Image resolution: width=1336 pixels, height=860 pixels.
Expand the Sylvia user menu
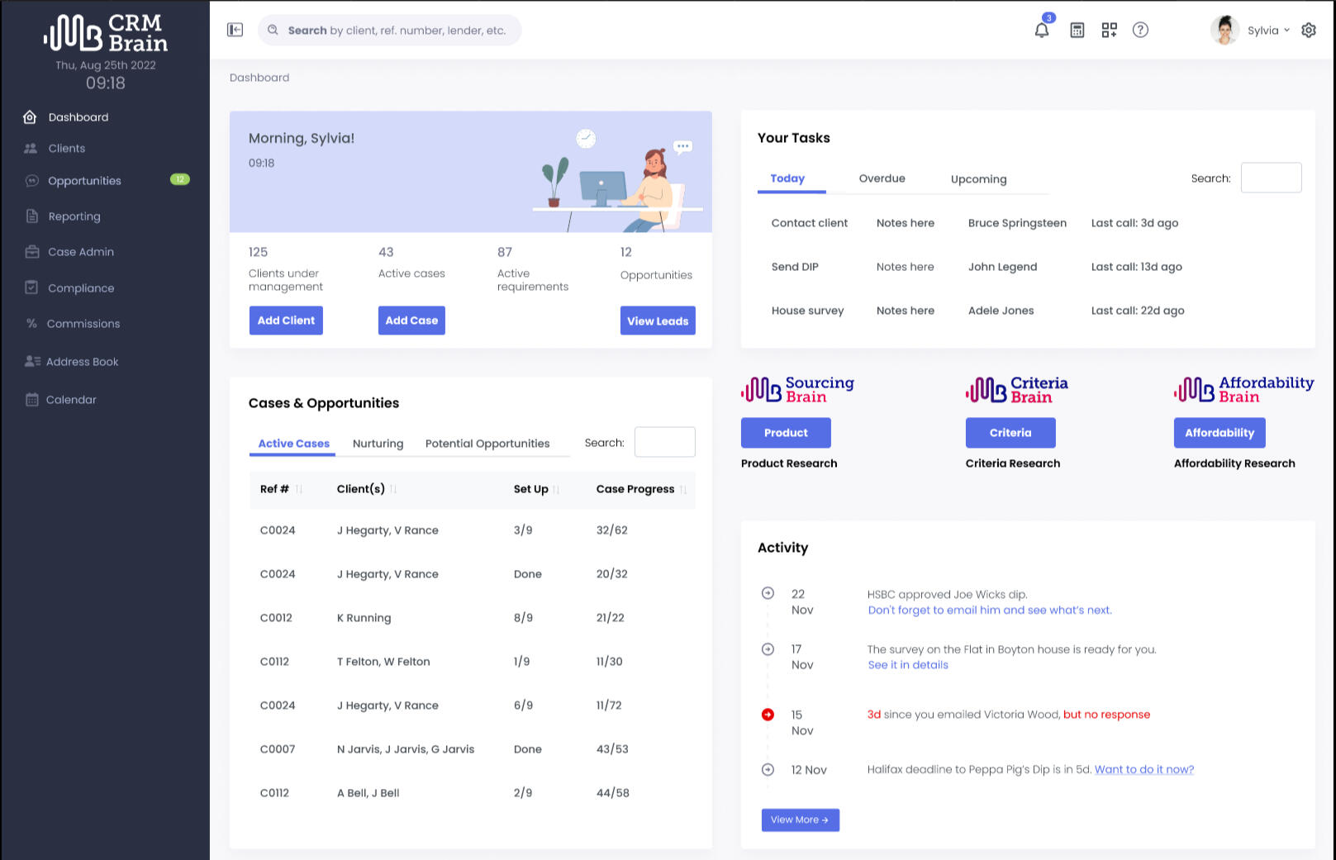point(1267,31)
